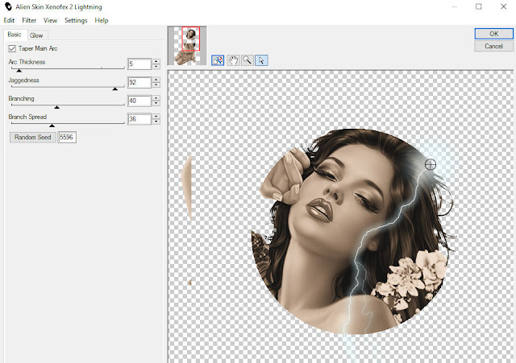Click the Jaggedness slider handle
This screenshot has width=516, height=363.
click(x=114, y=89)
